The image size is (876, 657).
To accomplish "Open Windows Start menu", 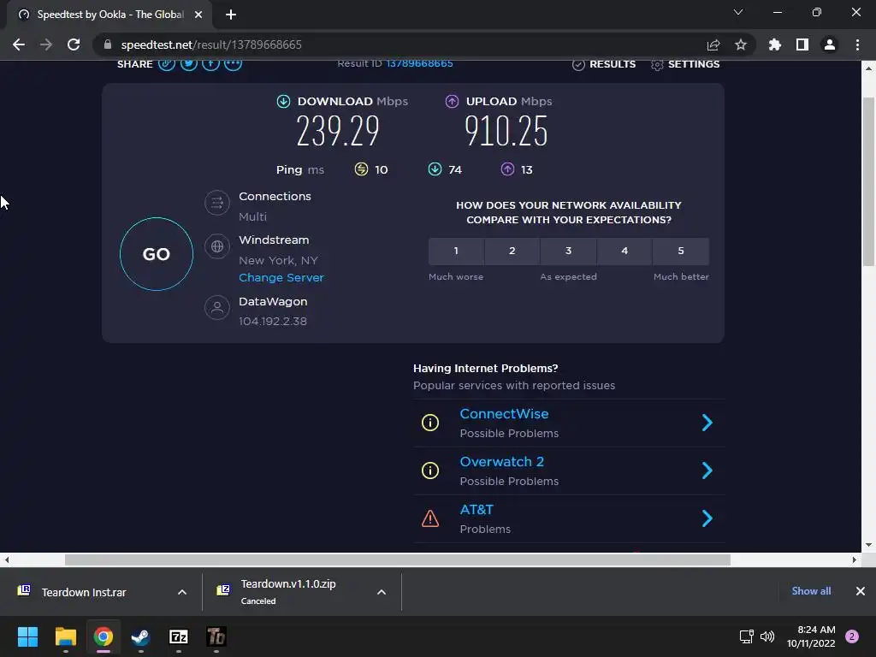I will coord(27,636).
